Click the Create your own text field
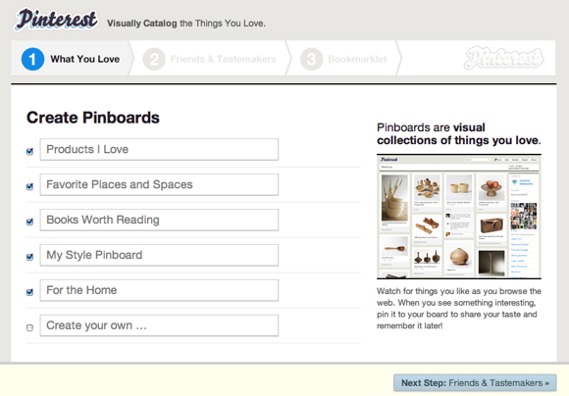The width and height of the screenshot is (569, 396). point(159,325)
